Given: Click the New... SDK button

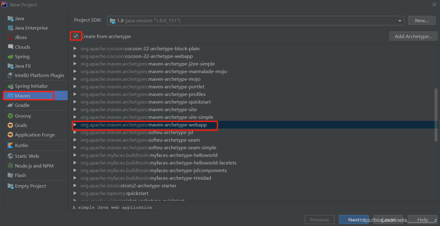Looking at the screenshot, I should click(x=422, y=21).
